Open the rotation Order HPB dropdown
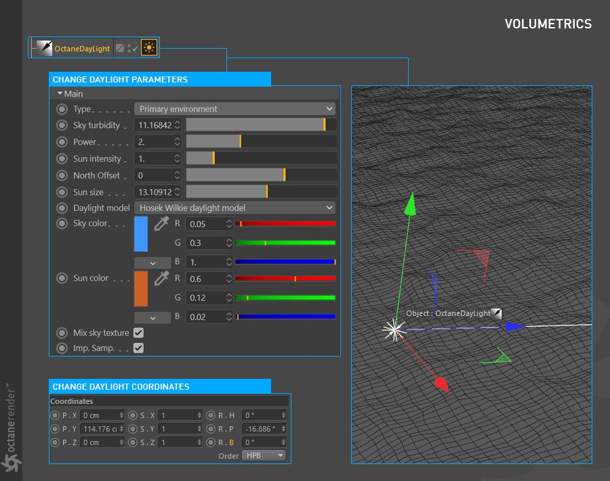Screen dimensions: 610x481 point(264,455)
